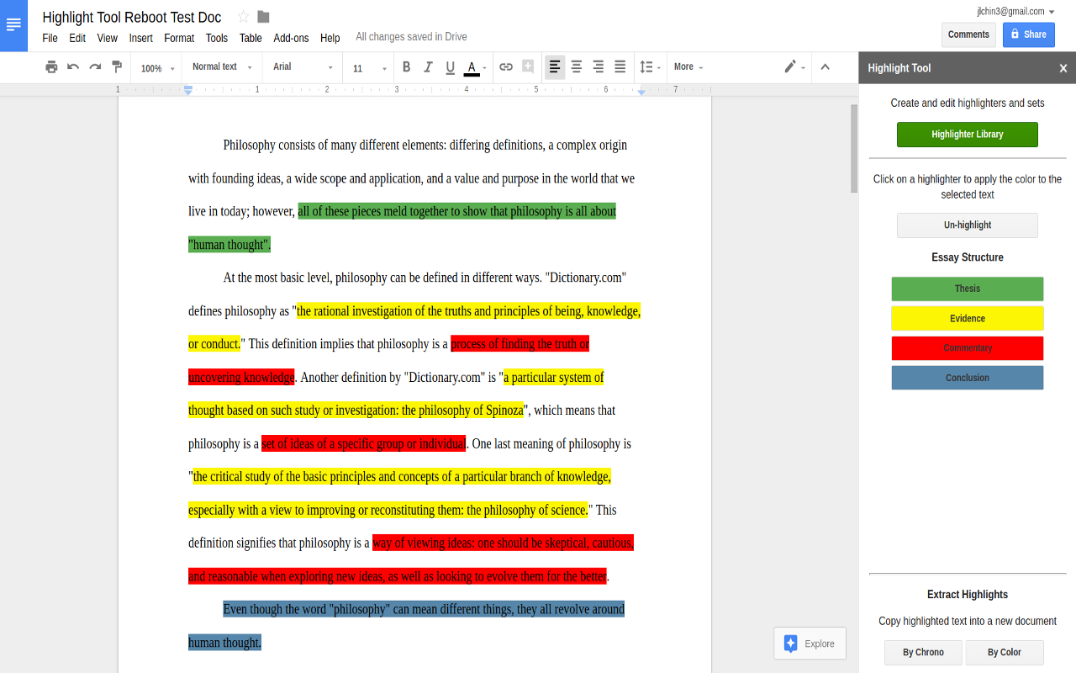Toggle bold formatting
The image size is (1076, 673).
click(x=406, y=66)
